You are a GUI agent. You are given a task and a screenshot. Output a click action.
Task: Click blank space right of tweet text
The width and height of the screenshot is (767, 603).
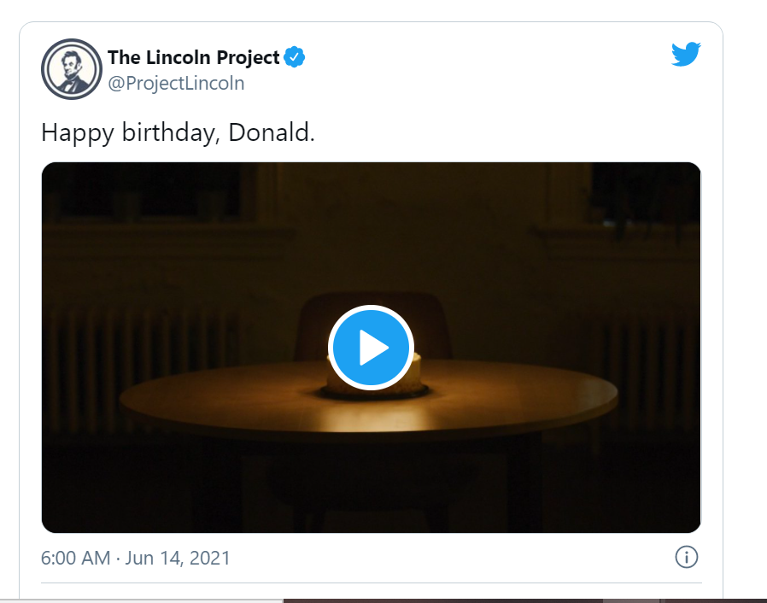tap(512, 133)
